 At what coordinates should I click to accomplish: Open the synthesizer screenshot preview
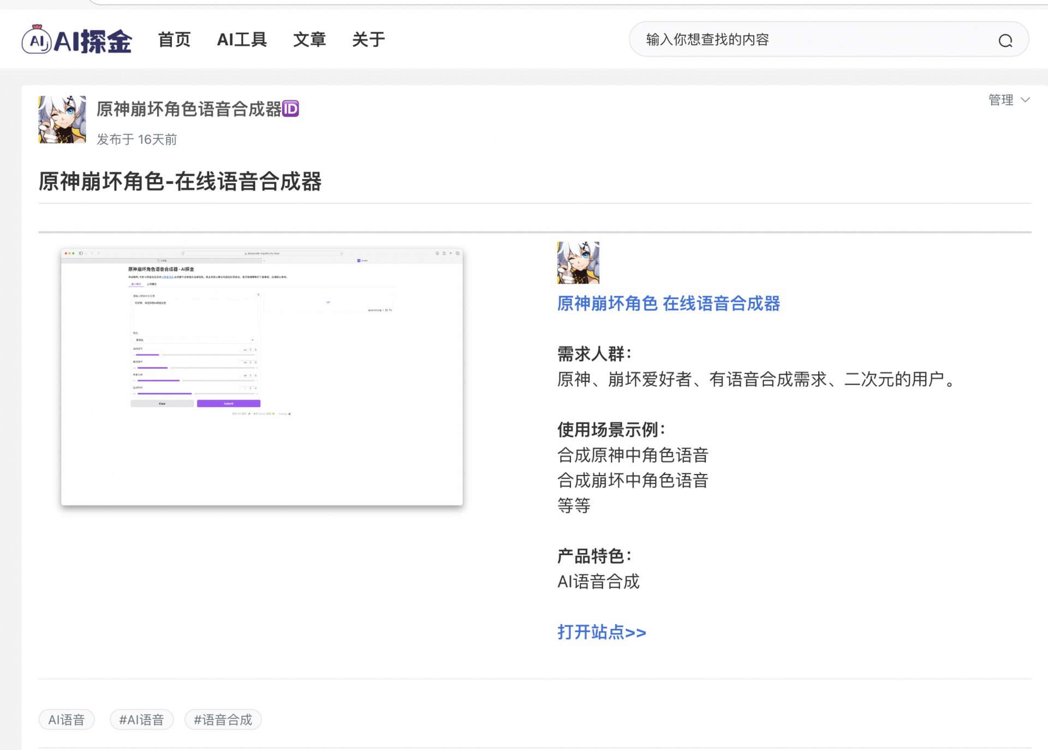(262, 377)
